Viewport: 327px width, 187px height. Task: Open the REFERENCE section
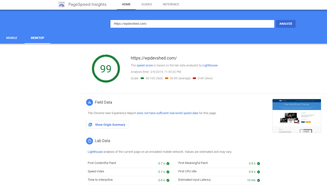171,4
